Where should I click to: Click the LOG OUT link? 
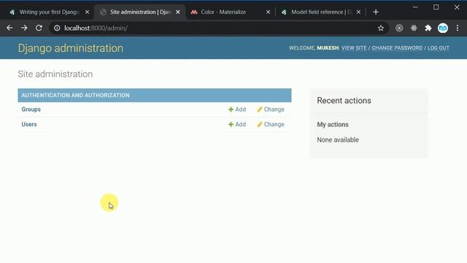[x=439, y=48]
